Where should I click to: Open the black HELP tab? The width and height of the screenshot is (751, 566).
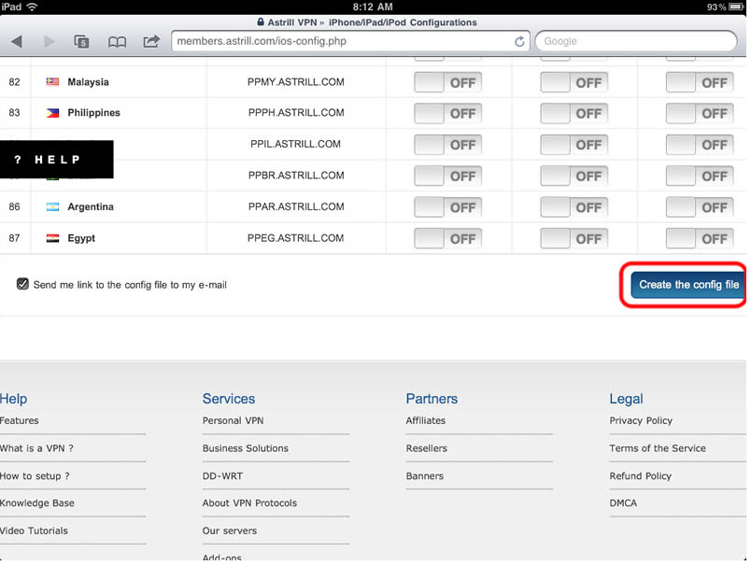(x=57, y=160)
